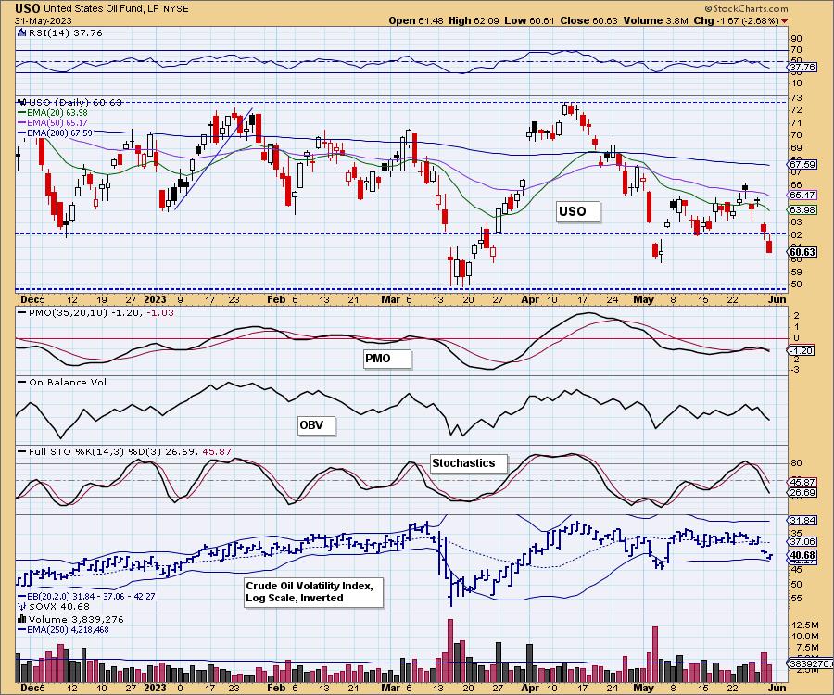This screenshot has height=695, width=834.
Task: Click the 26.69 stochastic %K tag on right axis
Action: [802, 493]
